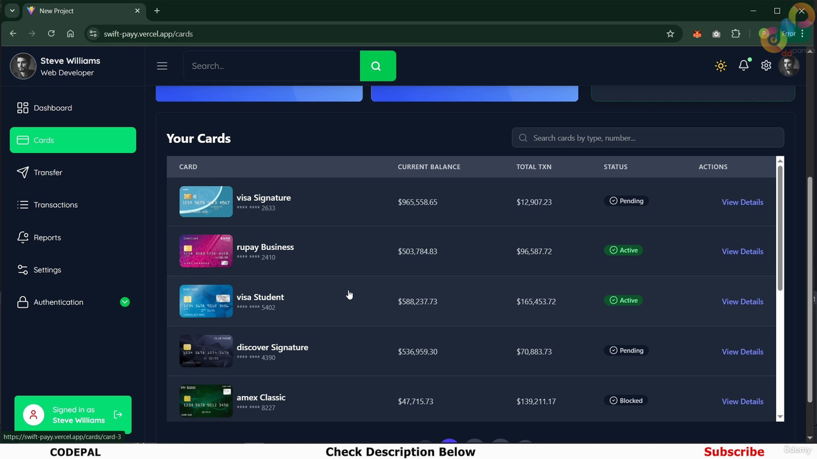View Details for visa Signature

[x=742, y=202]
